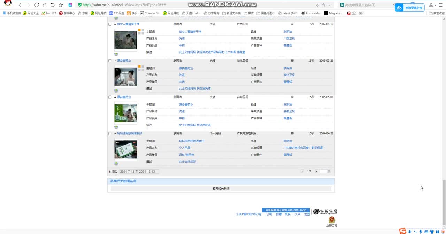Screen dimensions: 446x234
Task: Open the 黑色地图 bookmark folder
Action: [x=266, y=13]
